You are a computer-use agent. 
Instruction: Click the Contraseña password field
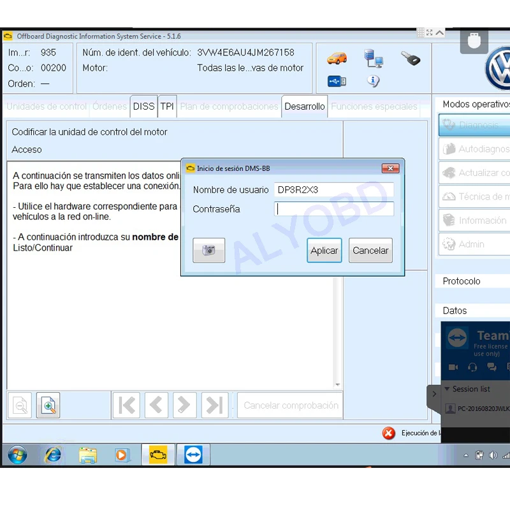pos(334,209)
